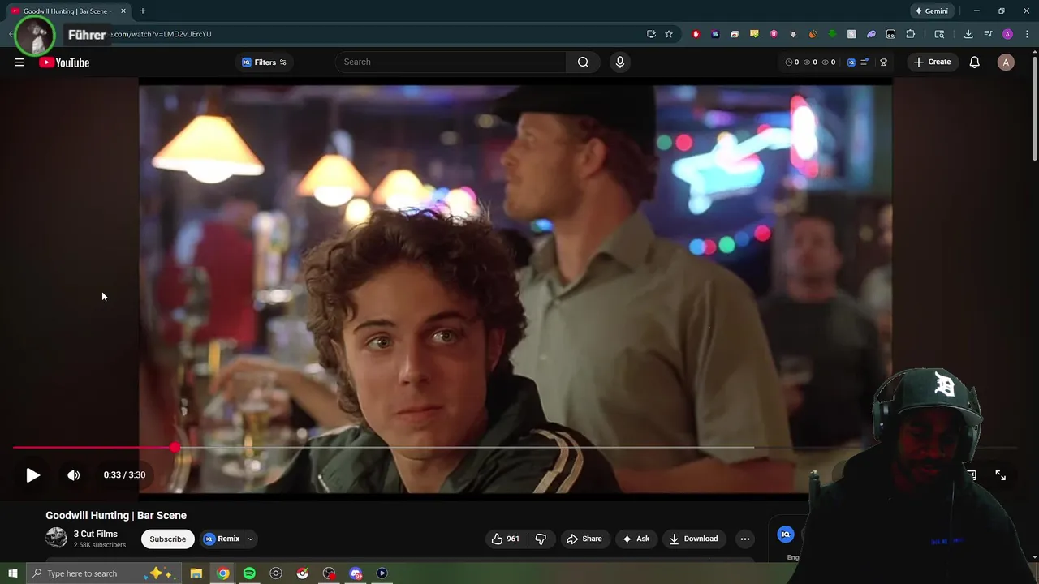Dislike the video with thumbs down
This screenshot has height=584, width=1039.
541,539
